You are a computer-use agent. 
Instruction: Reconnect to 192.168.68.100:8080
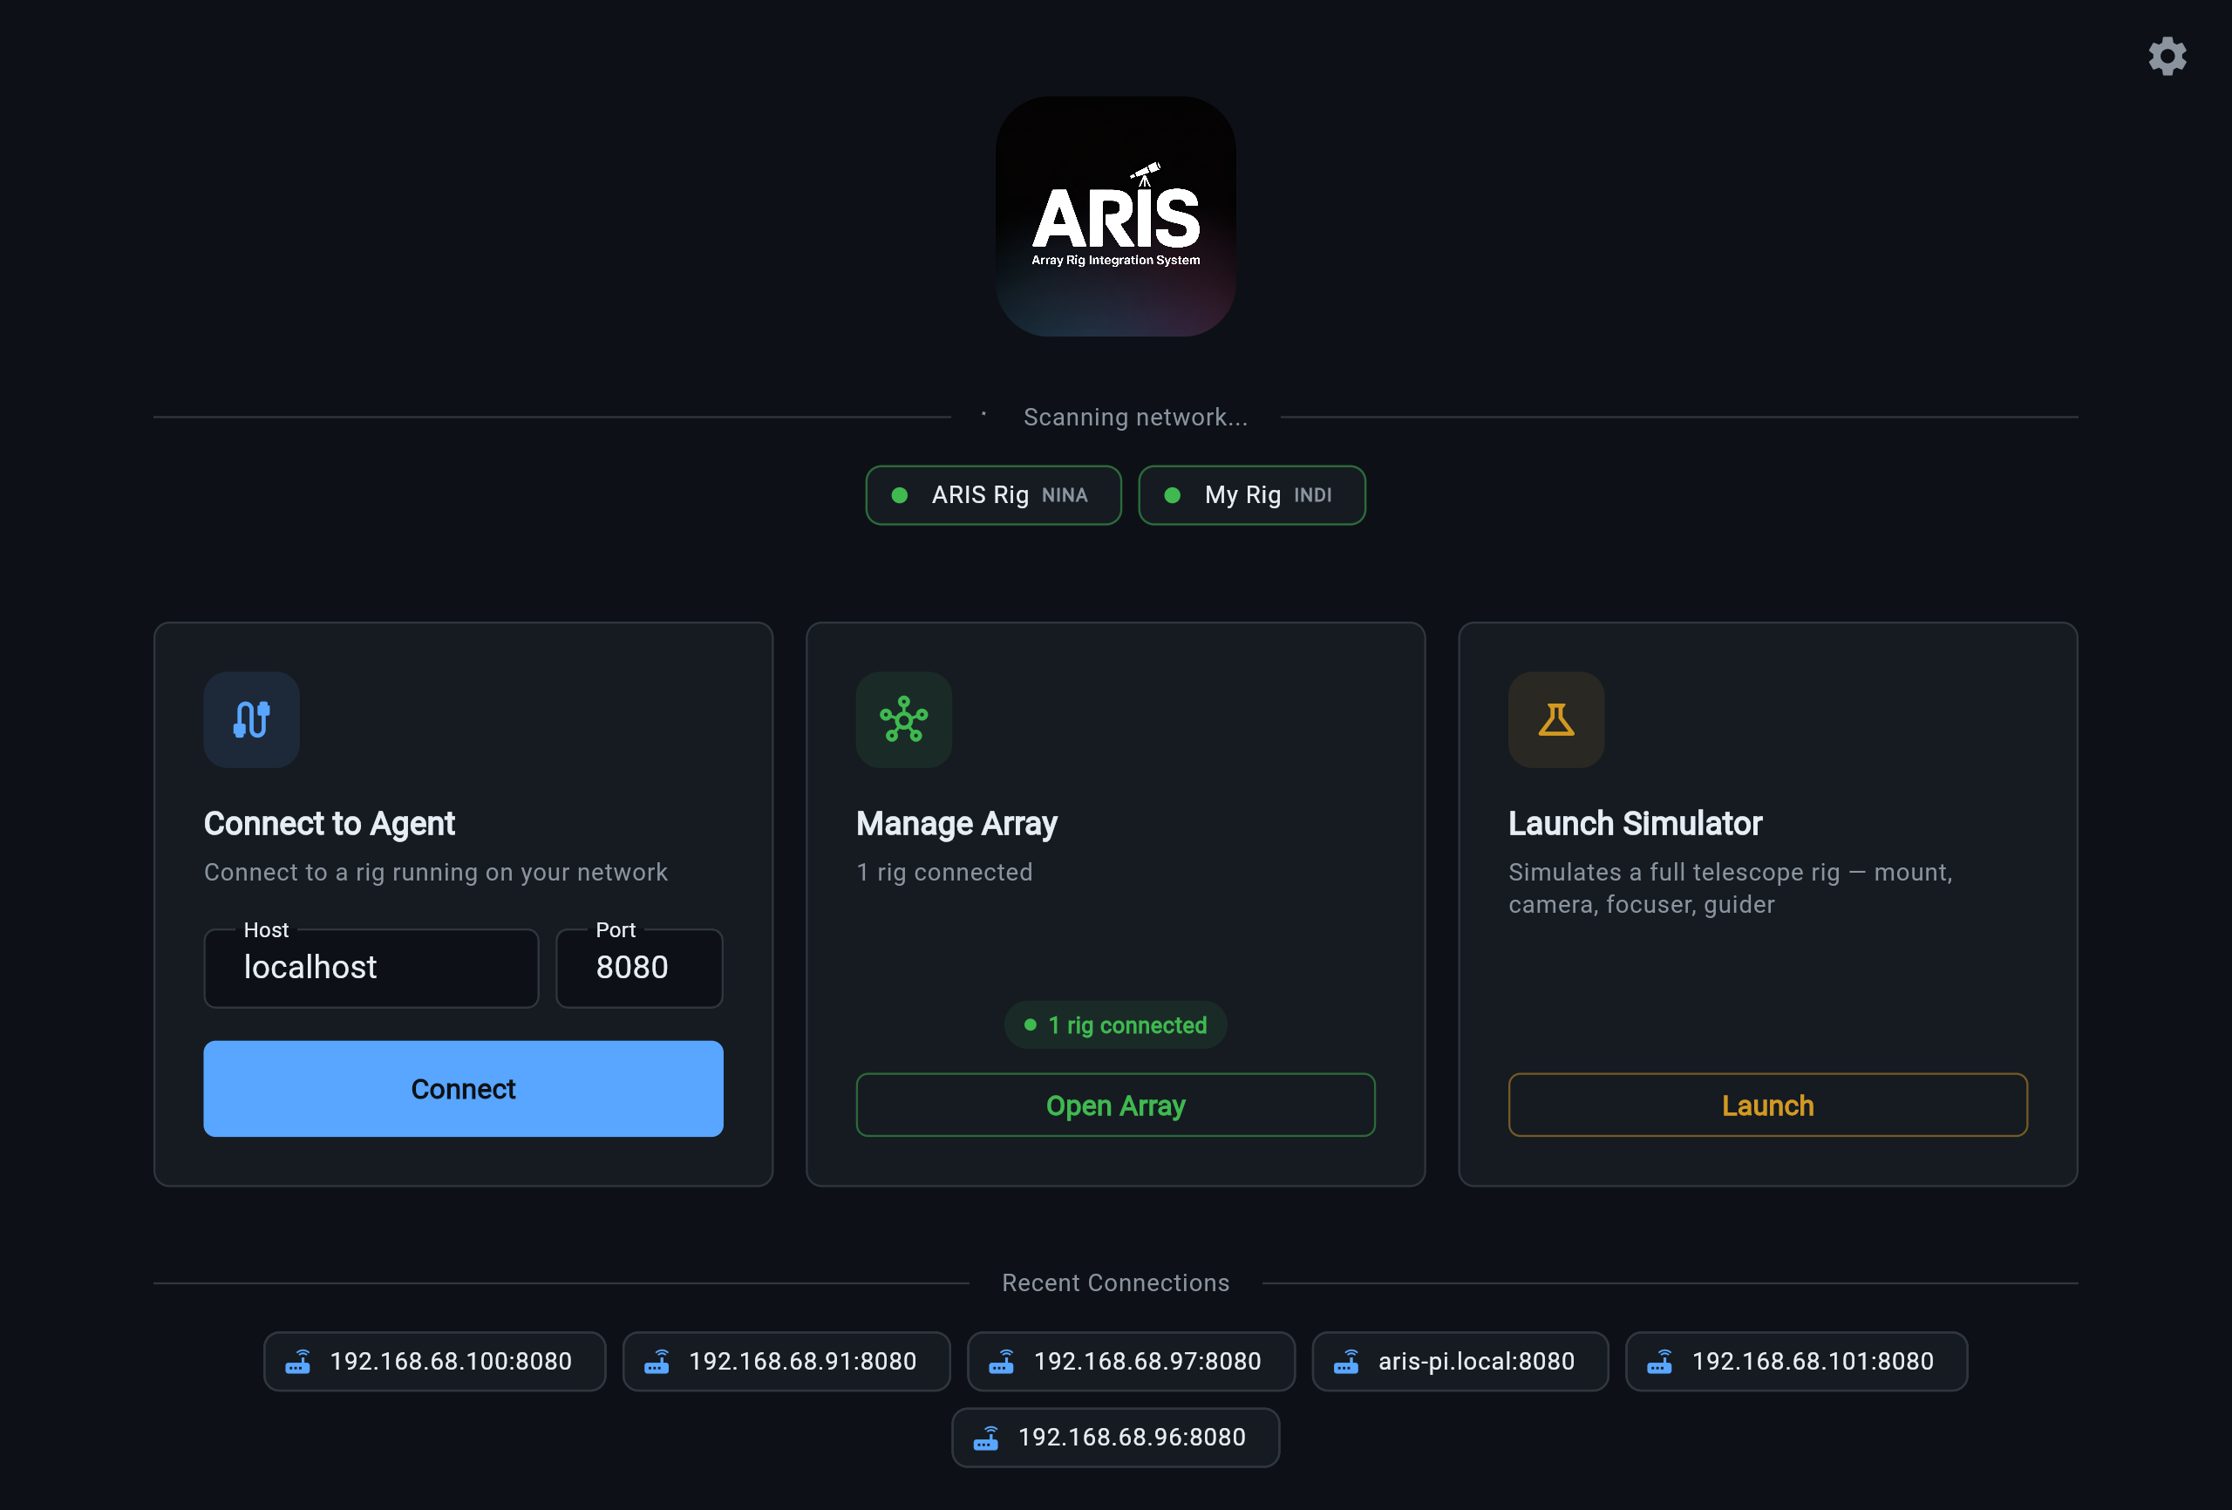click(434, 1361)
